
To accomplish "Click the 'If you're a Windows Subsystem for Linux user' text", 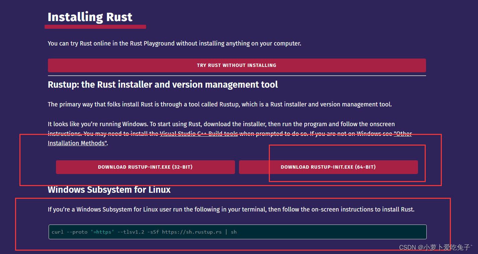I will pos(231,209).
